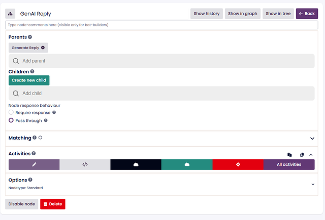Screen dimensions: 325x220
Task: Toggle the circle indicator next to Matching
Action: coord(40,138)
